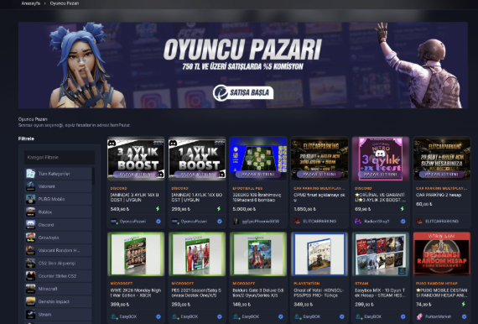Screen dimensions: 478x324
Task: Click the 5.000,00 price text
Action: pos(244,209)
